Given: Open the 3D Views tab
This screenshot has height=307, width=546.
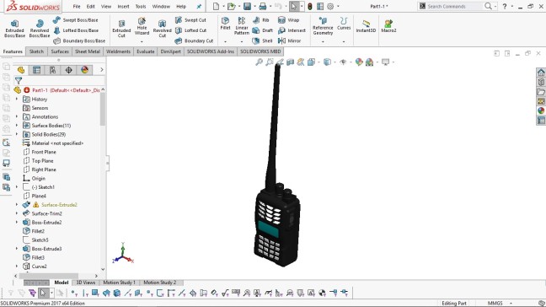Looking at the screenshot, I should point(86,283).
